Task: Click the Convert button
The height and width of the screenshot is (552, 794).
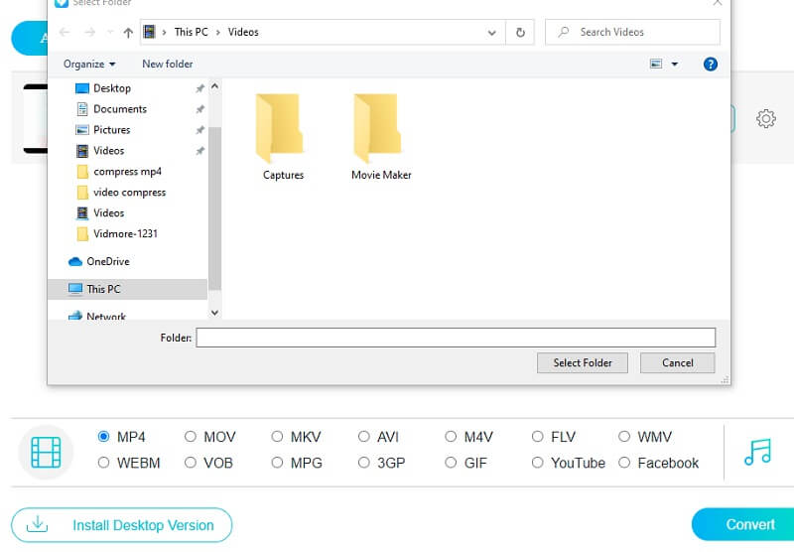Action: (742, 524)
